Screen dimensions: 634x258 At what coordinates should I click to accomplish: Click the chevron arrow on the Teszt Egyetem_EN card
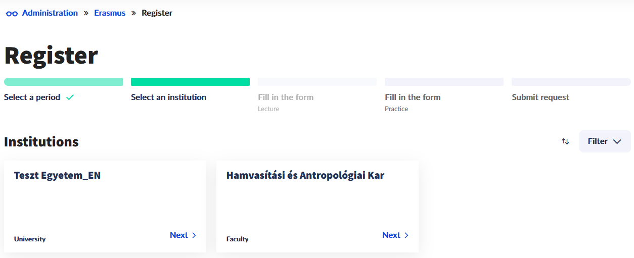click(x=194, y=235)
